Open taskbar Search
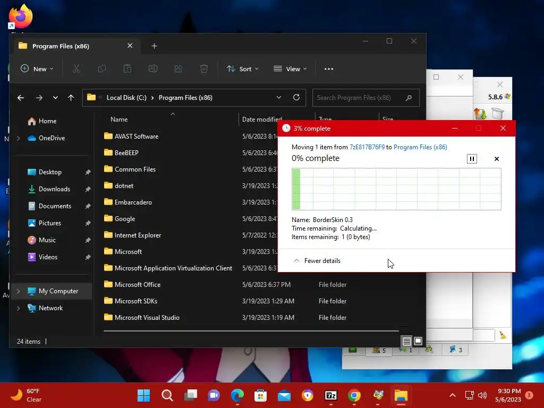The height and width of the screenshot is (408, 544). click(x=167, y=395)
